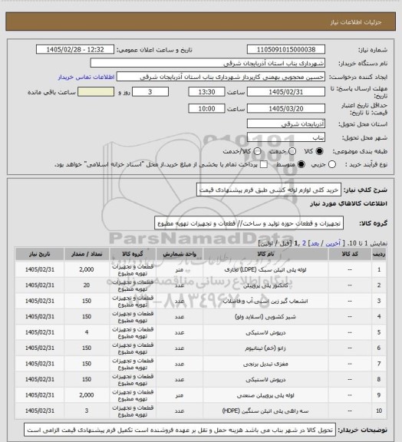The image size is (402, 442).
Task: Click the need number field 1105091015000038
Action: click(x=286, y=50)
